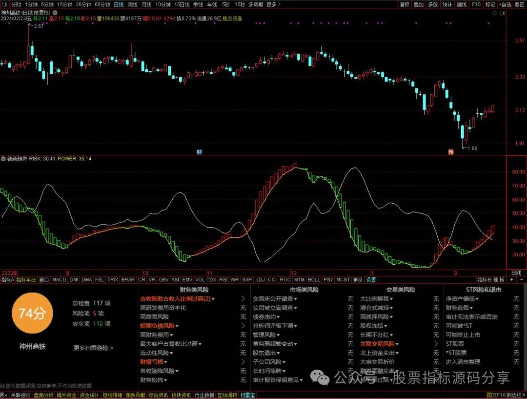Expand 大比例解禁 dropdown

tap(391, 299)
